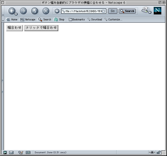Open Navigator from status bar N icon
Screen dimensions: 167x156
tap(5, 153)
